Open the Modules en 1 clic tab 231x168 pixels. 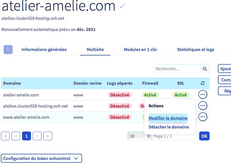point(140,50)
